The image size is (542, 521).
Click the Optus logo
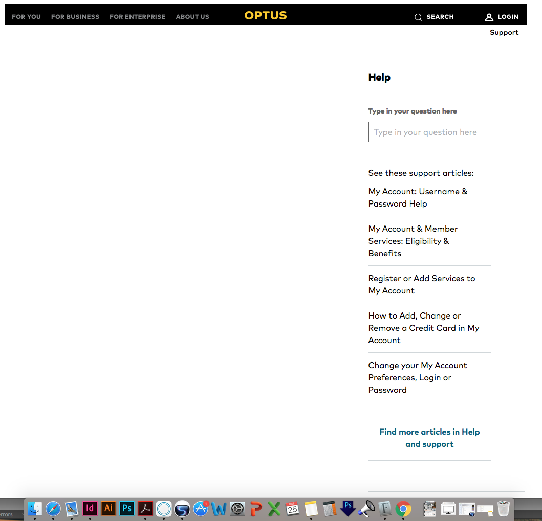(266, 15)
